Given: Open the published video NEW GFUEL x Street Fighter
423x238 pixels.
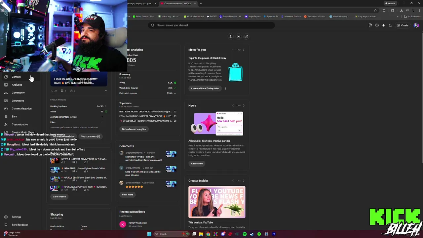Looking at the screenshot, I should [79, 170].
